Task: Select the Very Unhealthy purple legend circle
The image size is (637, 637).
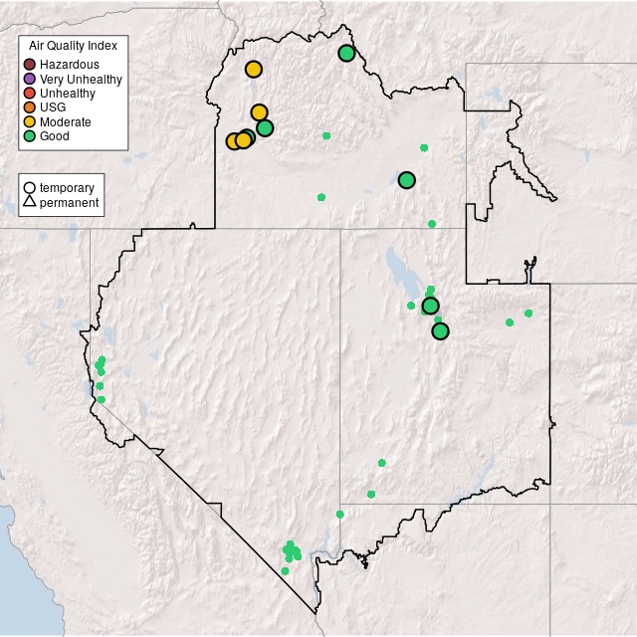Action: (30, 79)
